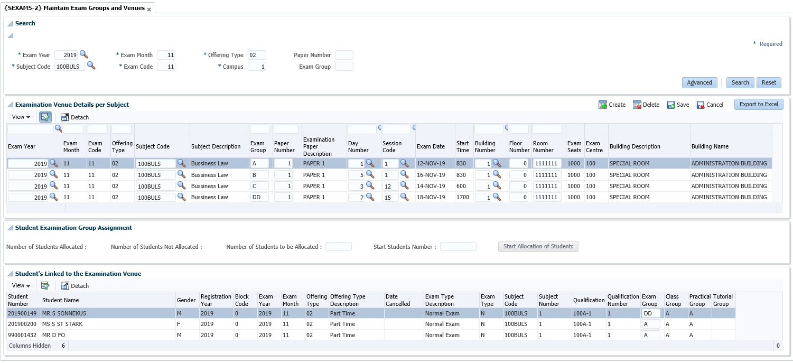Collapse the Search panel
This screenshot has height=363, width=793.
[10, 23]
